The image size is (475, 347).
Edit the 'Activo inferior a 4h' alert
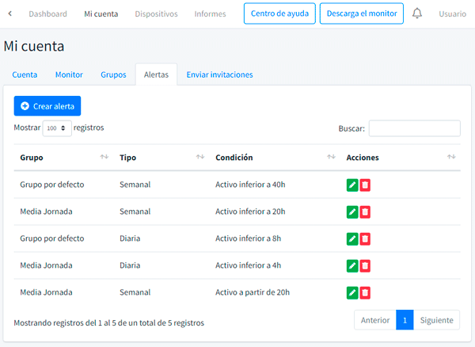(x=352, y=265)
